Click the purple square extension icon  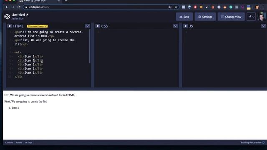point(243,7)
